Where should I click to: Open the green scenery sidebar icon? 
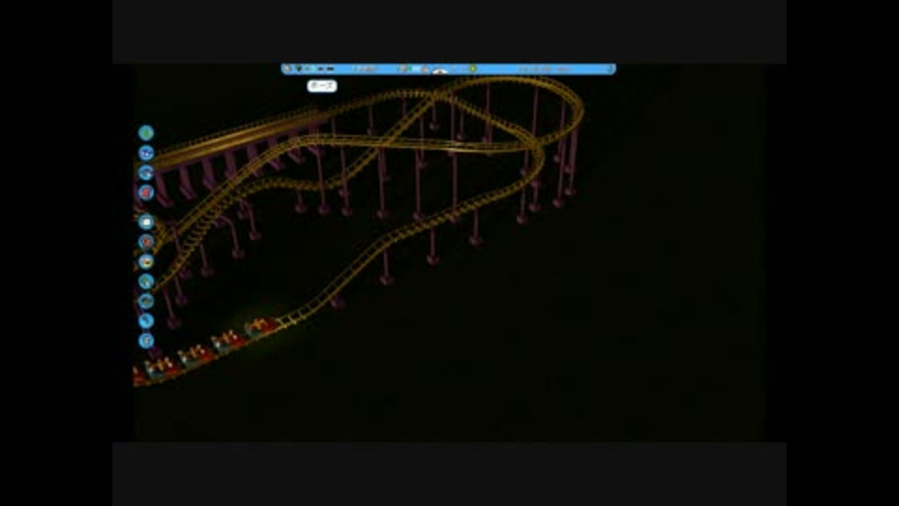(x=146, y=281)
